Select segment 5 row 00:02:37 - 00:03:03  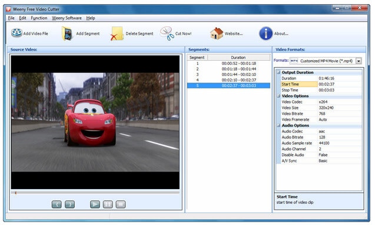tap(228, 85)
